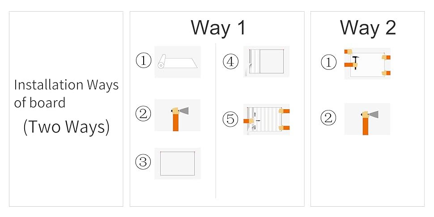Click the Way 1 heading
Viewport: 434px width, 217px height.
click(218, 27)
